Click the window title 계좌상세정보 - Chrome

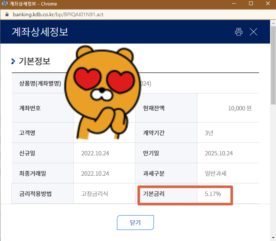click(x=33, y=4)
